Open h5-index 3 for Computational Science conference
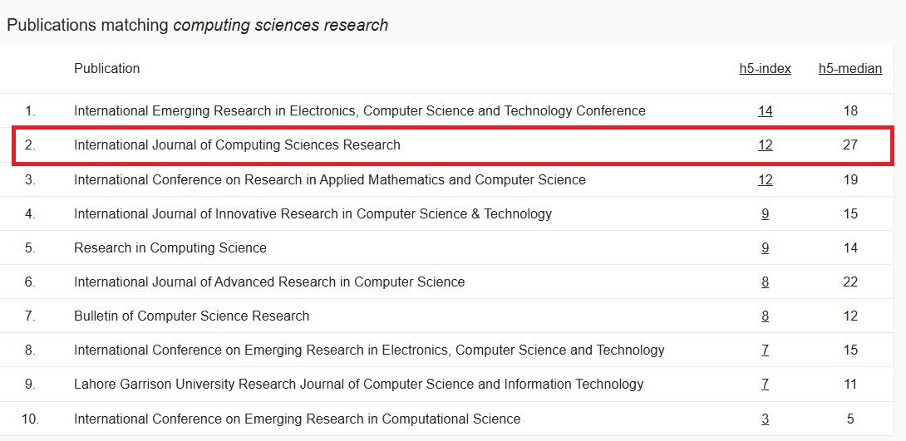 [765, 419]
